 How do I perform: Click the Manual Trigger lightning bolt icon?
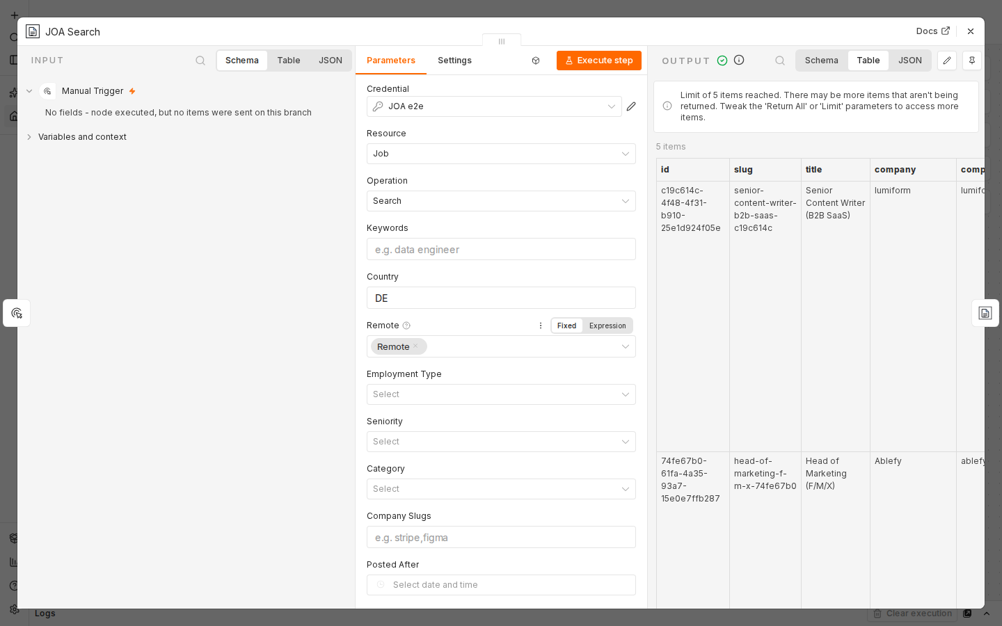pyautogui.click(x=132, y=91)
